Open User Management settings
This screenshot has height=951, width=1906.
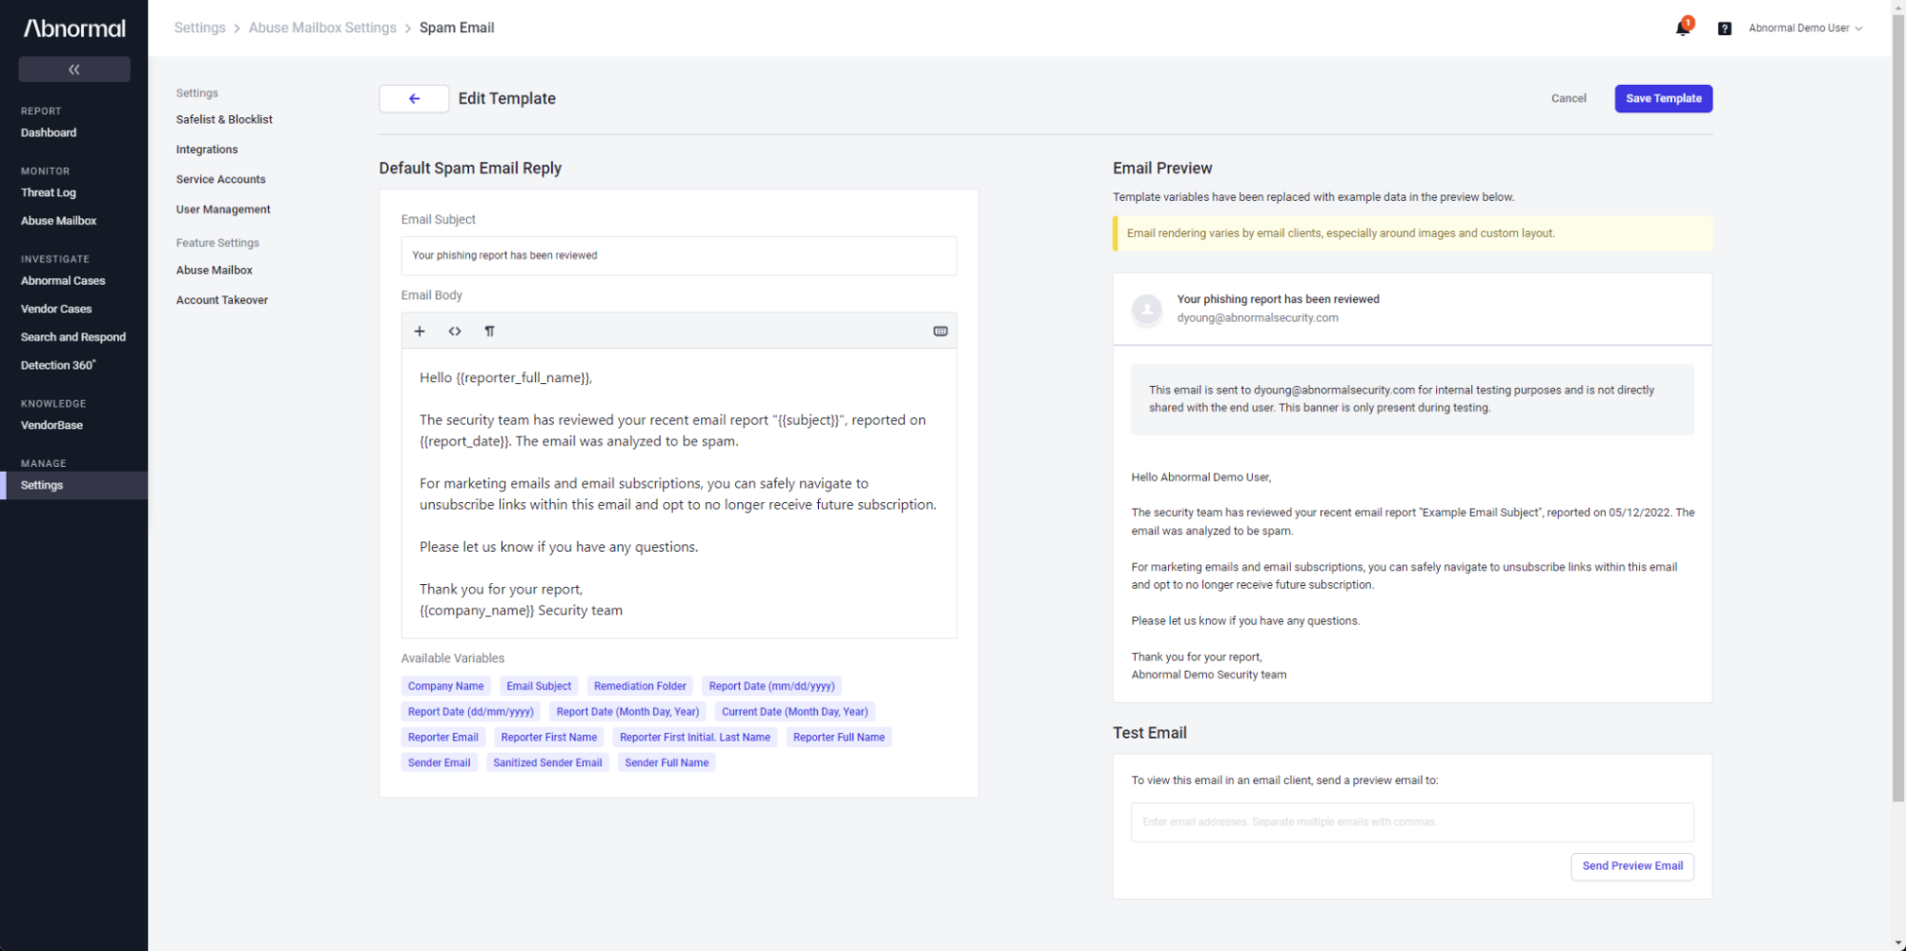point(223,210)
